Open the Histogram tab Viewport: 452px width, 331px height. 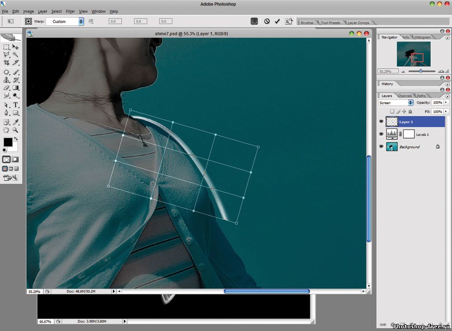(423, 37)
